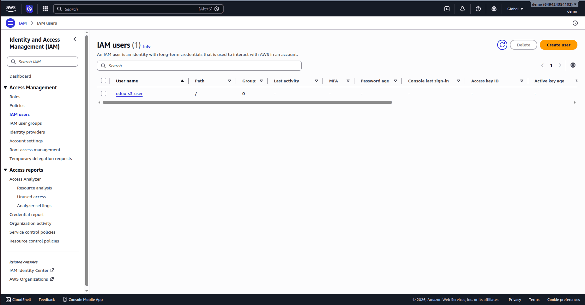Open table preferences gear icon
The height and width of the screenshot is (305, 585).
(x=573, y=65)
